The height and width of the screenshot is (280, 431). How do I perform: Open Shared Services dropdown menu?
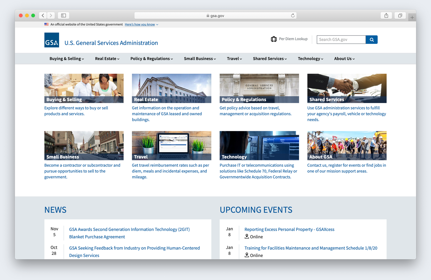point(270,59)
